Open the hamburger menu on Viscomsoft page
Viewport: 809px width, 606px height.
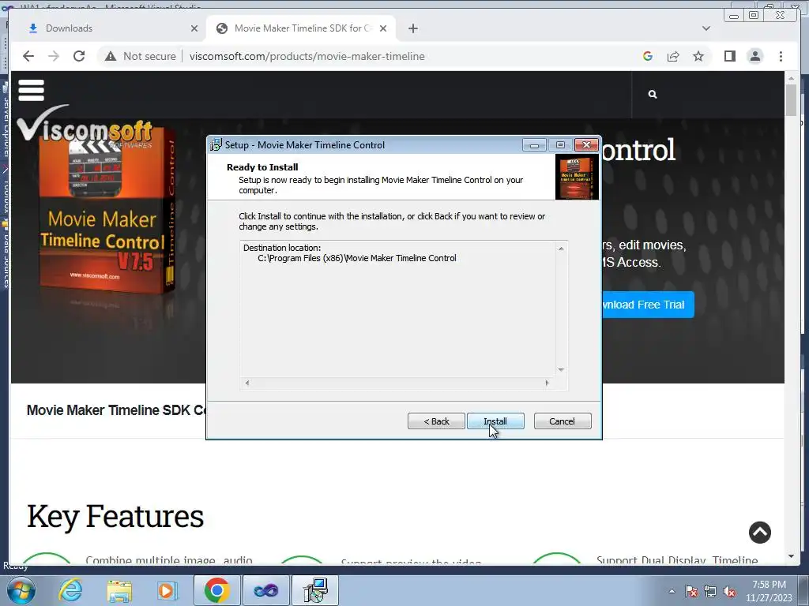click(x=32, y=90)
